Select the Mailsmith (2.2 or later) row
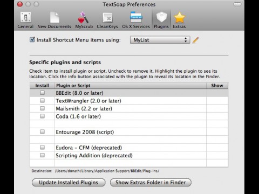 pos(129,108)
